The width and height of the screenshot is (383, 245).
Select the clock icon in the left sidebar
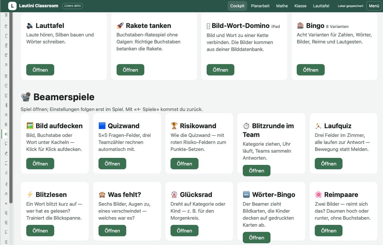6,86
